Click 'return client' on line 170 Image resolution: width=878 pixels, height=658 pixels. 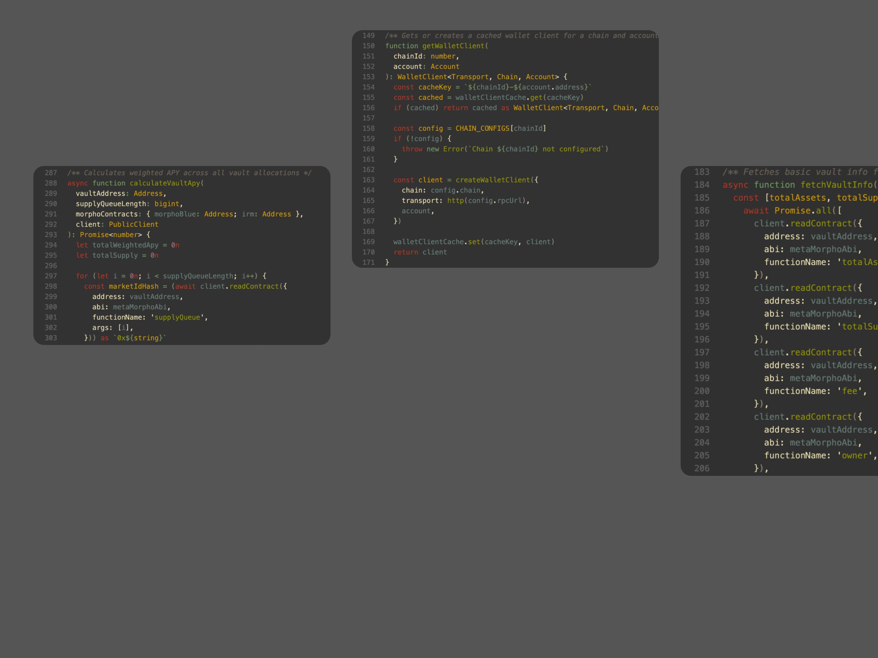[x=420, y=252]
